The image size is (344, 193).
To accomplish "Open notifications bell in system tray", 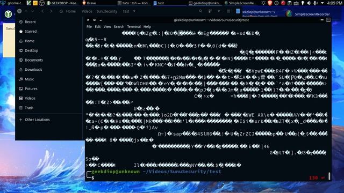I will tap(263, 3).
